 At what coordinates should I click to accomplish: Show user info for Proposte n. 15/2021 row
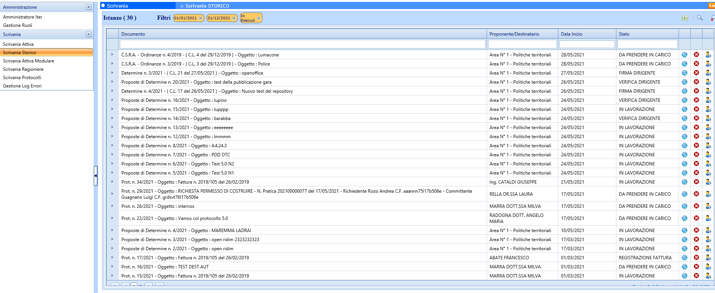point(708,109)
